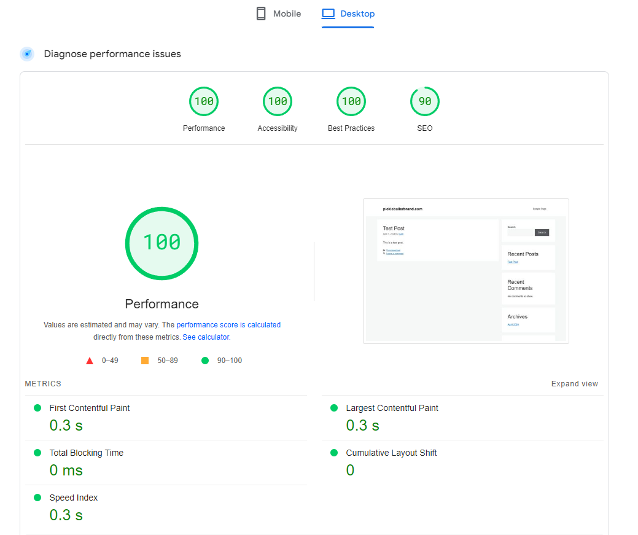Click the mobile phone icon
638x535 pixels.
(261, 14)
